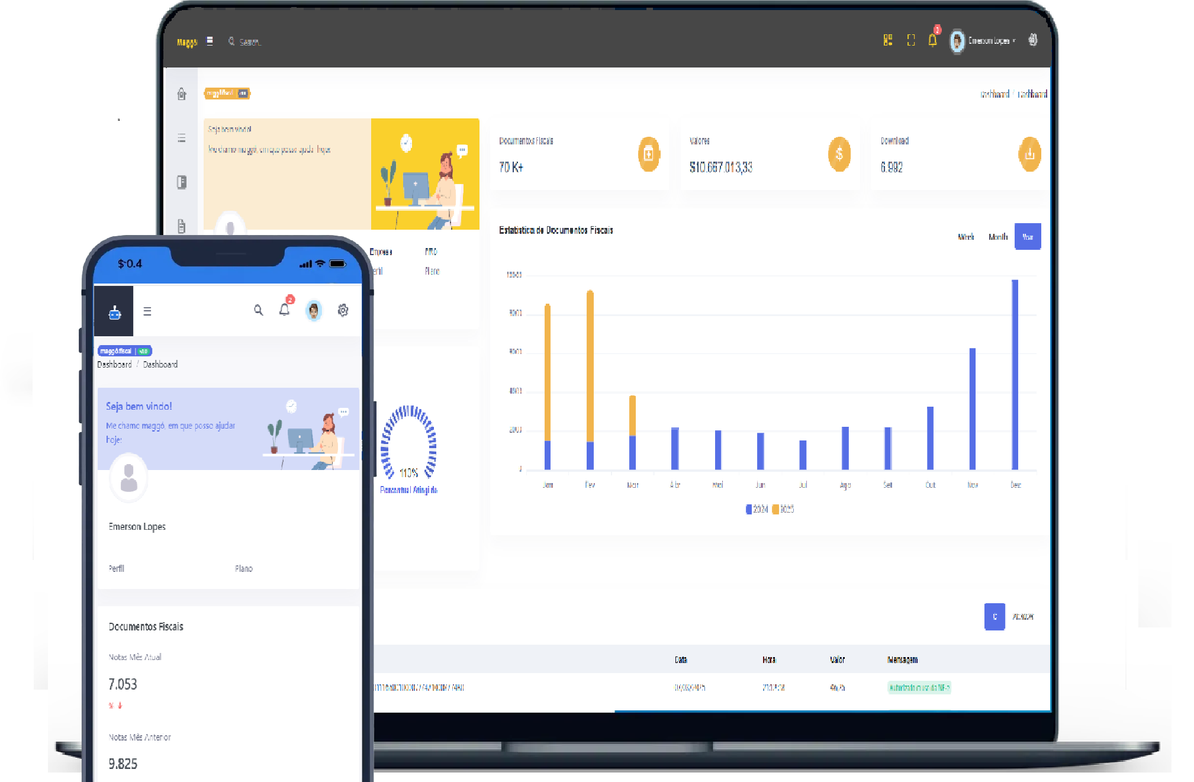Click the apps grid icon in header
This screenshot has height=782, width=1194.
point(887,40)
